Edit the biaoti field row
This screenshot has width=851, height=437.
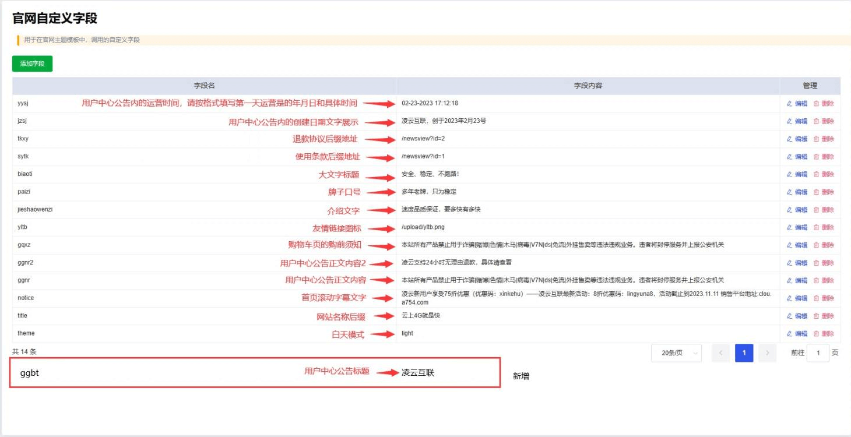click(797, 174)
